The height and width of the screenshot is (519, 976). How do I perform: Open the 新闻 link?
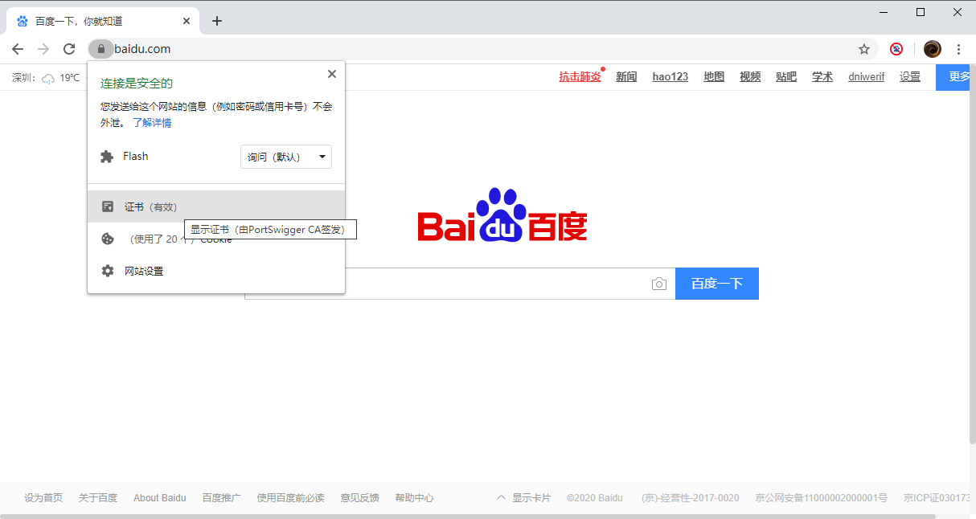pyautogui.click(x=626, y=77)
